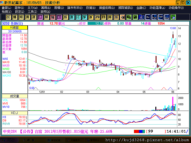Click the green expand-window toolbar icon

pyautogui.click(x=135, y=17)
